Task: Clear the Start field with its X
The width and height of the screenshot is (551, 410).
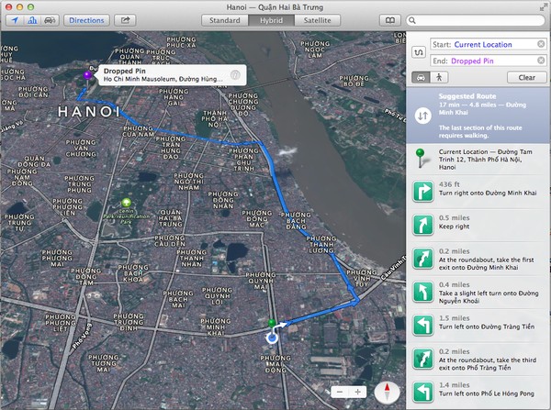Action: coord(541,44)
